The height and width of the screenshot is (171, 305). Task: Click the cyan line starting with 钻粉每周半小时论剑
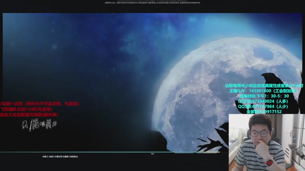(264, 85)
